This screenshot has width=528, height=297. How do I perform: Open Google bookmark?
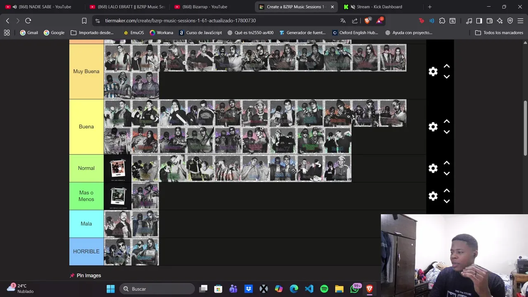pyautogui.click(x=54, y=33)
